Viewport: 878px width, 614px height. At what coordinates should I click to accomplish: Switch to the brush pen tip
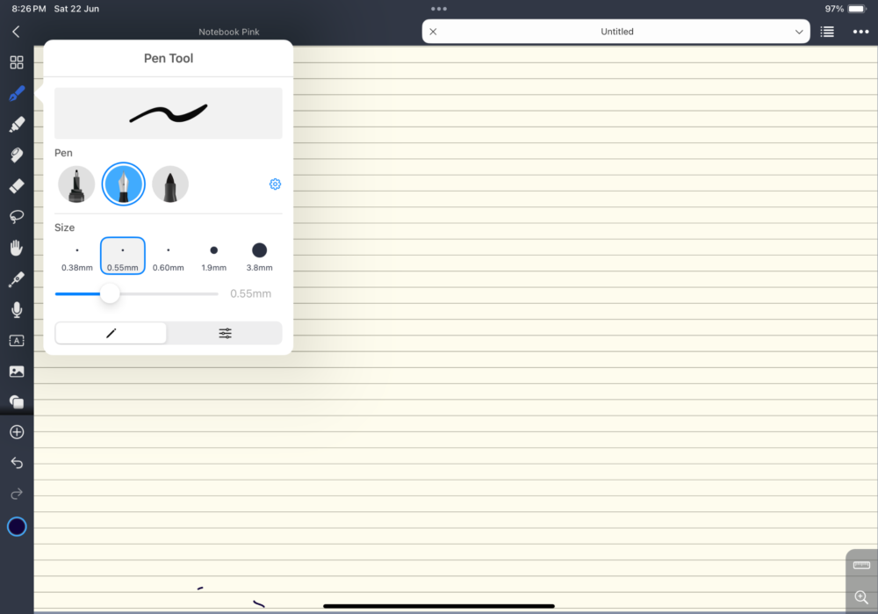coord(169,184)
